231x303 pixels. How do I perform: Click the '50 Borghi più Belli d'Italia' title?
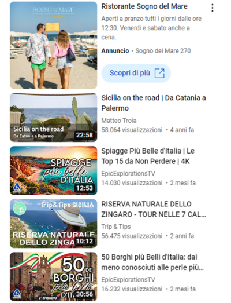click(152, 262)
